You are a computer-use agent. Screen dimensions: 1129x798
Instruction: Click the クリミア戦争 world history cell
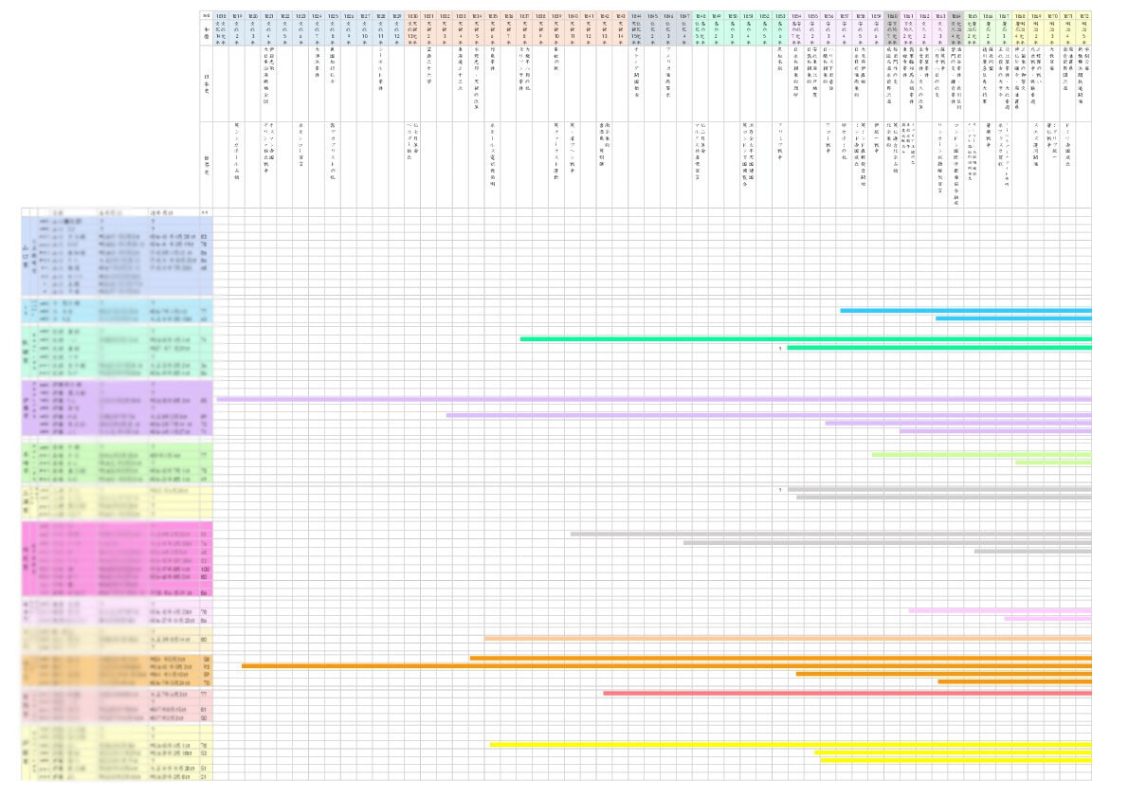coord(780,165)
